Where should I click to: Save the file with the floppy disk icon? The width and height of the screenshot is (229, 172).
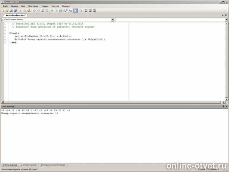click(x=11, y=11)
